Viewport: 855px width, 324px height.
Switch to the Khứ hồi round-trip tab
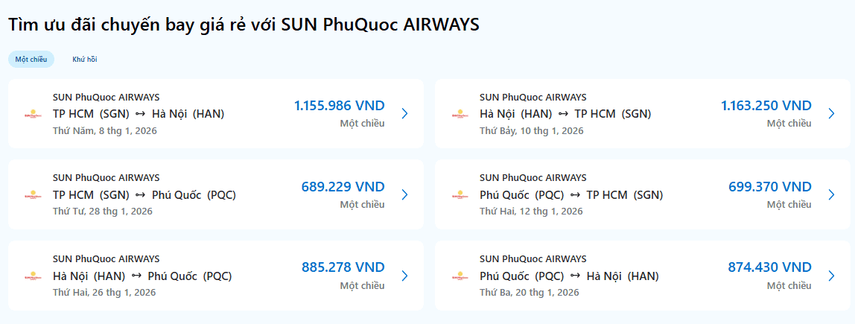point(85,59)
